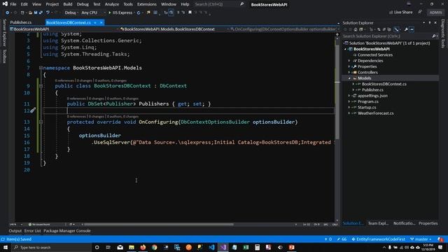Click the pending changes pencil count in status bar
The width and height of the screenshot is (448, 252).
[x=342, y=239]
